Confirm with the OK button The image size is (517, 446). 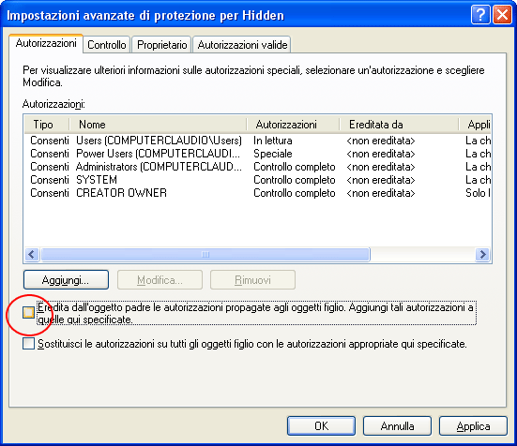click(x=321, y=426)
